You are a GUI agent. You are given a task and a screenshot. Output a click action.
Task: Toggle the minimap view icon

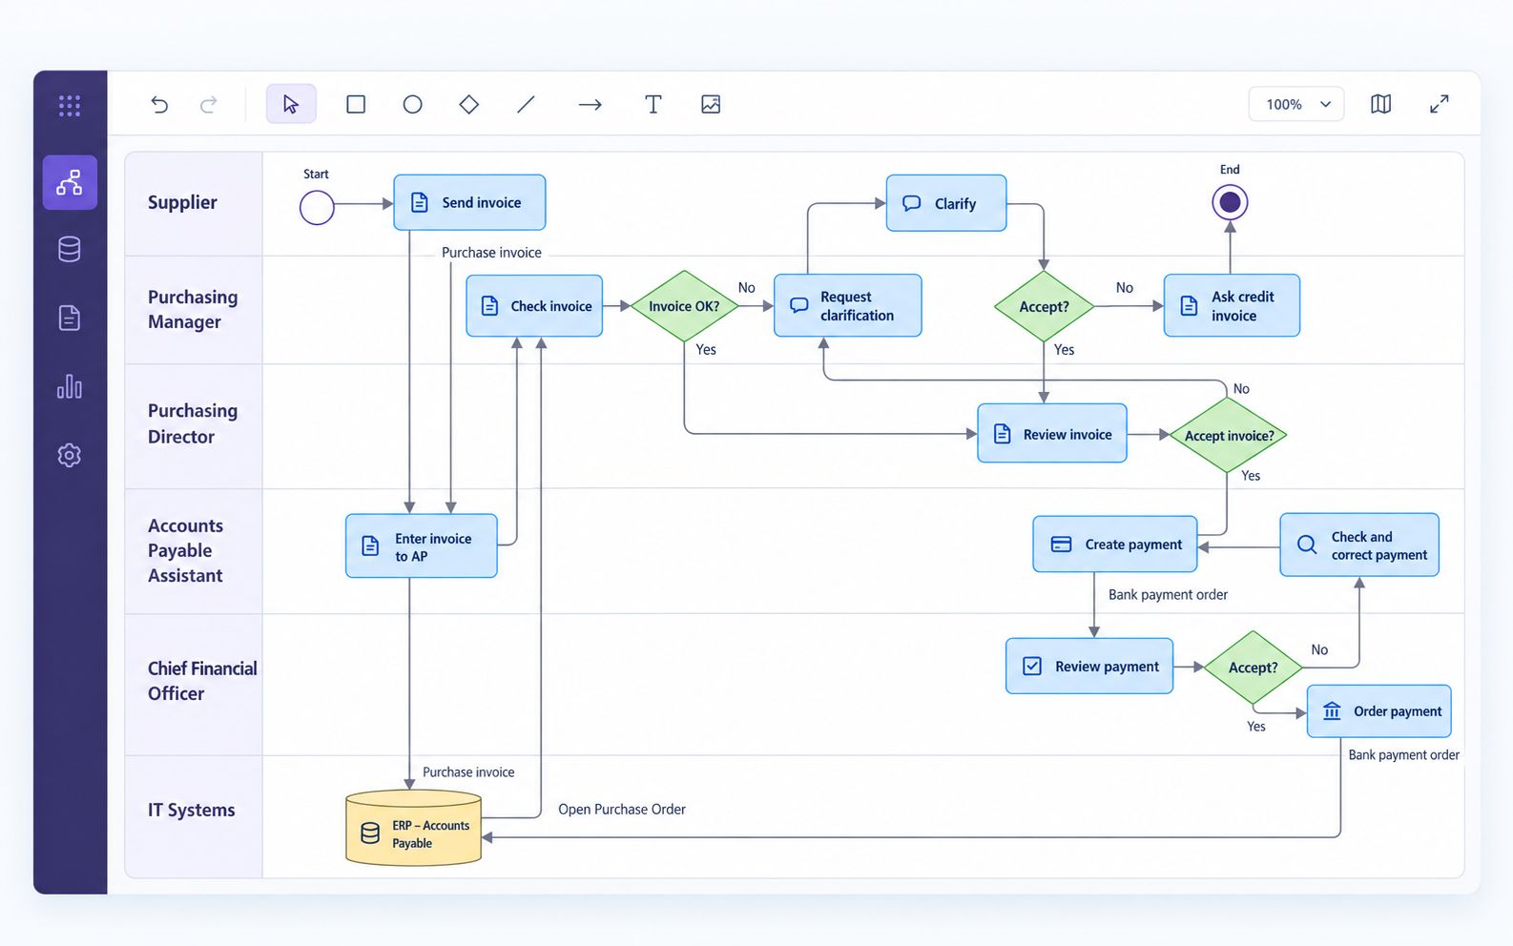1380,104
